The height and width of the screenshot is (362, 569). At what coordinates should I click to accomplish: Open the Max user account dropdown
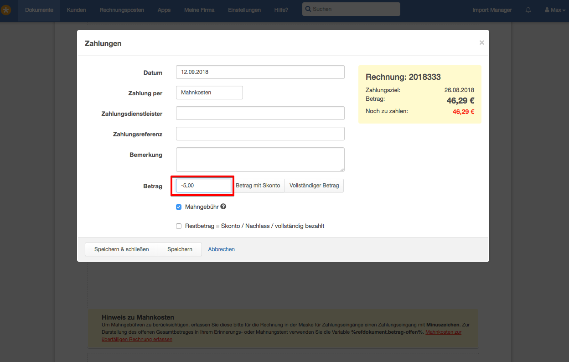[553, 10]
